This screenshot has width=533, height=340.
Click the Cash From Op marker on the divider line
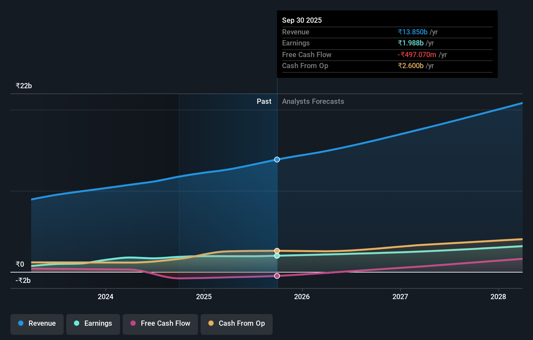277,250
